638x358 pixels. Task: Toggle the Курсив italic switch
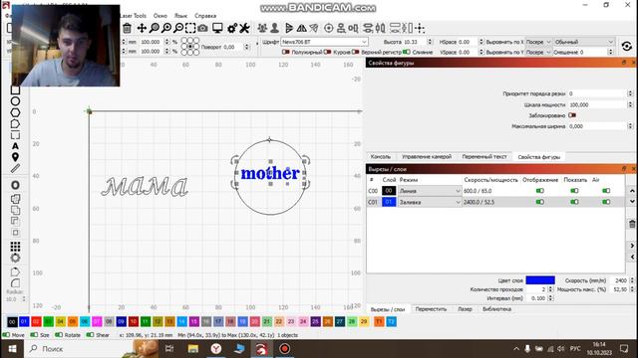[x=327, y=52]
